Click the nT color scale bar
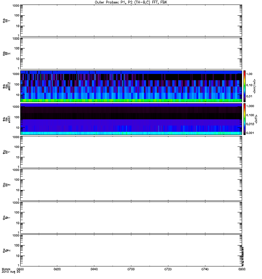Viewport: 262px width, 279px height. [245, 119]
